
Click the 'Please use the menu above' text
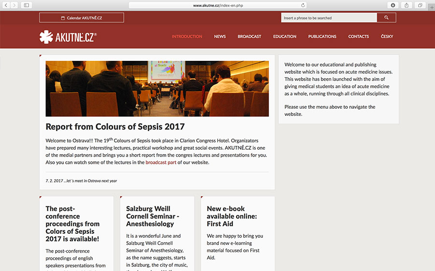coord(330,111)
